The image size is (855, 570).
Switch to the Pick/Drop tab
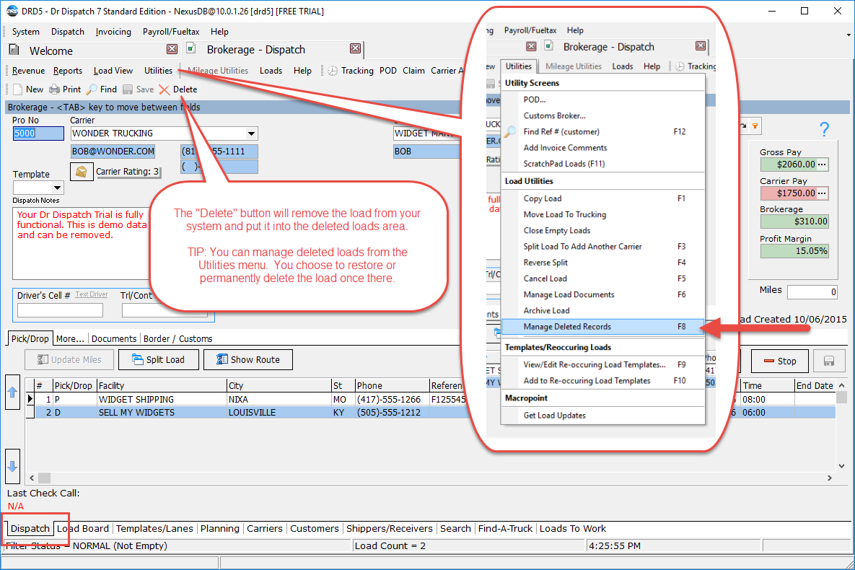point(30,338)
